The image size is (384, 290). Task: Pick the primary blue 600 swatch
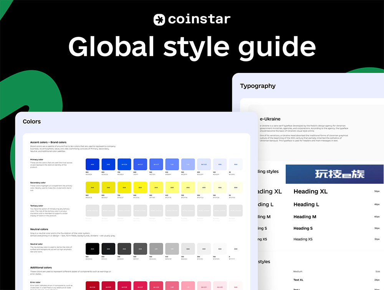tap(140, 164)
